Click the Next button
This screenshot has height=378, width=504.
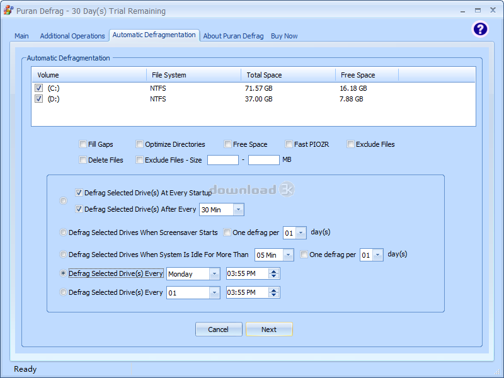coord(269,329)
